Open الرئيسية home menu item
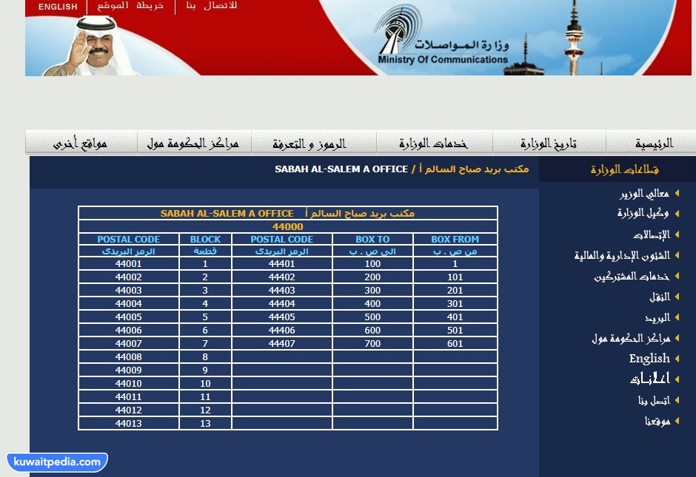Screen dimensions: 696x477 [x=654, y=143]
